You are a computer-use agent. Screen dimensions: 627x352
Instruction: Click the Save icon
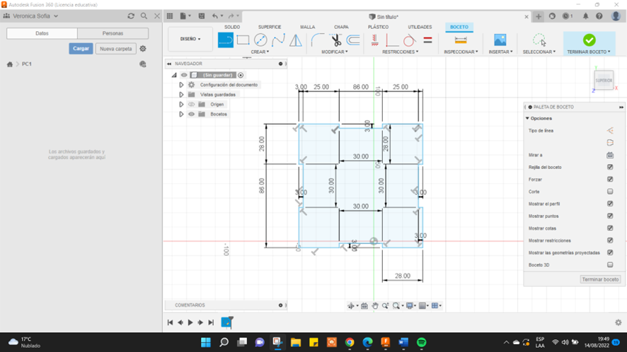202,16
